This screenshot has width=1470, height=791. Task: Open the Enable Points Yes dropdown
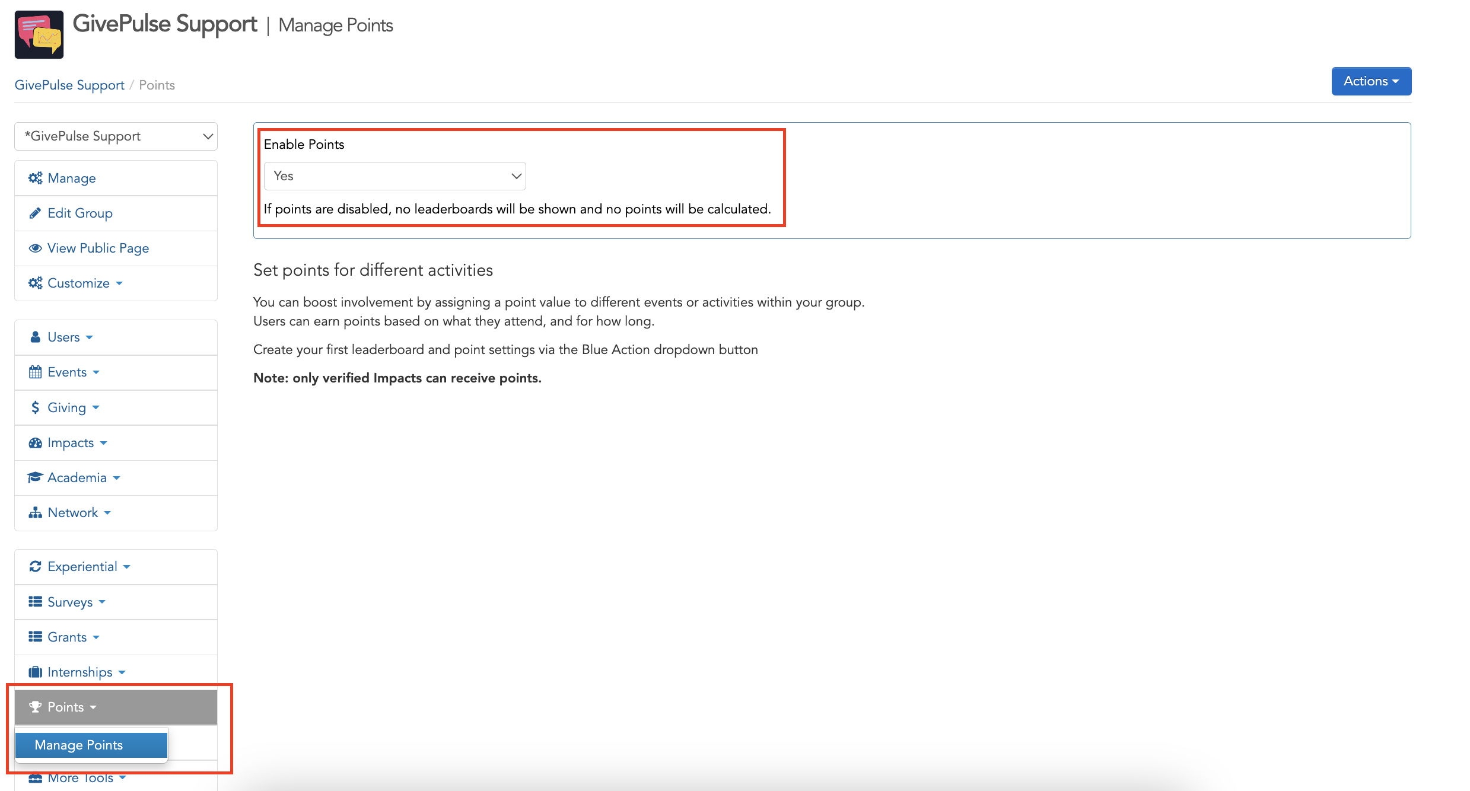[x=395, y=176]
